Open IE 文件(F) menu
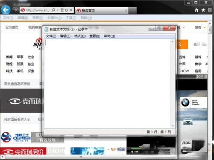 (8, 18)
